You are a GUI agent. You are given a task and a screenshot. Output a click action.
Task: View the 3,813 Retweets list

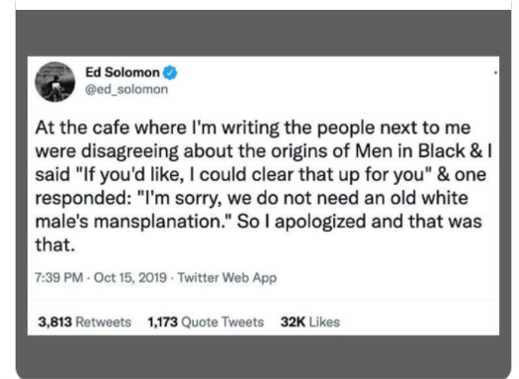click(x=85, y=322)
